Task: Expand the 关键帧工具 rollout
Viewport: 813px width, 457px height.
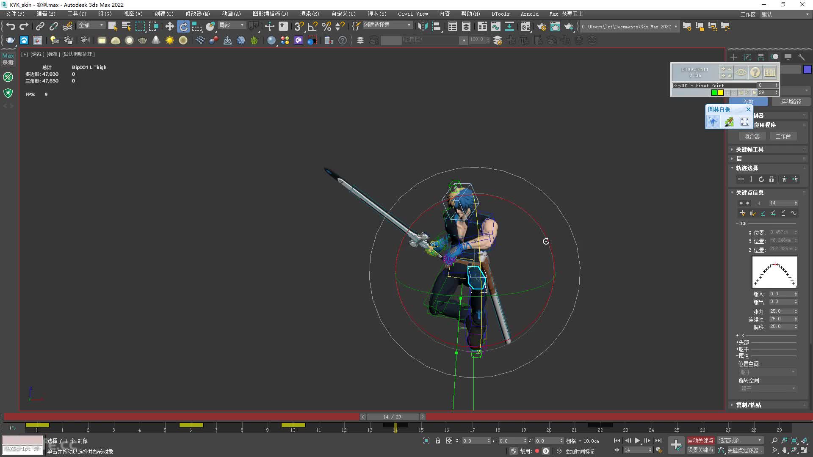Action: point(768,149)
